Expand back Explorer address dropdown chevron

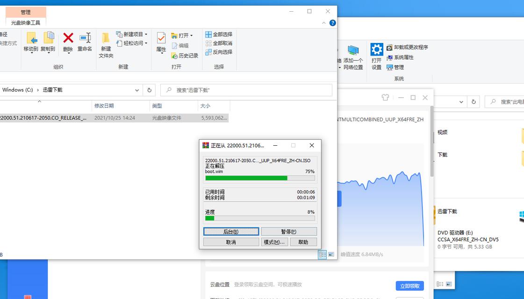pos(461,102)
